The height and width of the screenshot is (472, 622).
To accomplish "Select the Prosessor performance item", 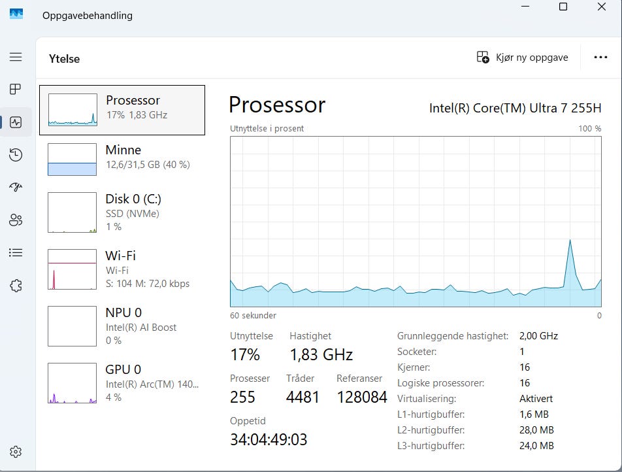I will coord(122,110).
